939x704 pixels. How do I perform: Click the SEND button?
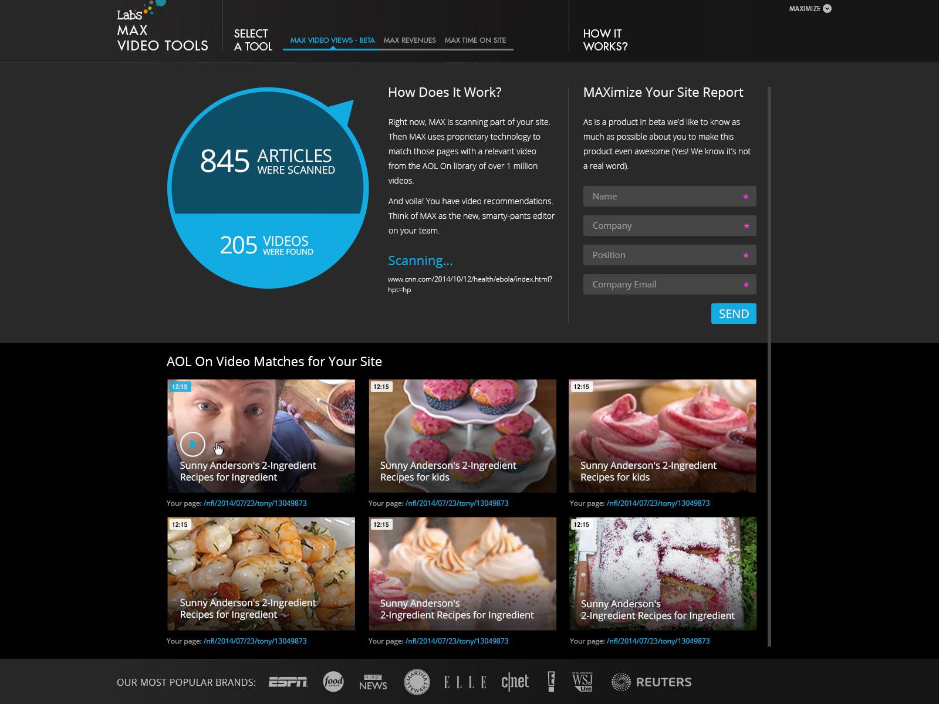tap(734, 313)
